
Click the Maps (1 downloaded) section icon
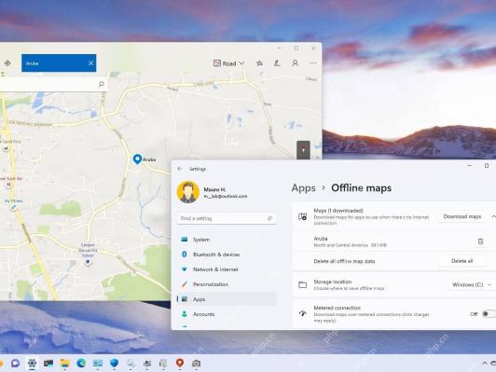(x=302, y=216)
